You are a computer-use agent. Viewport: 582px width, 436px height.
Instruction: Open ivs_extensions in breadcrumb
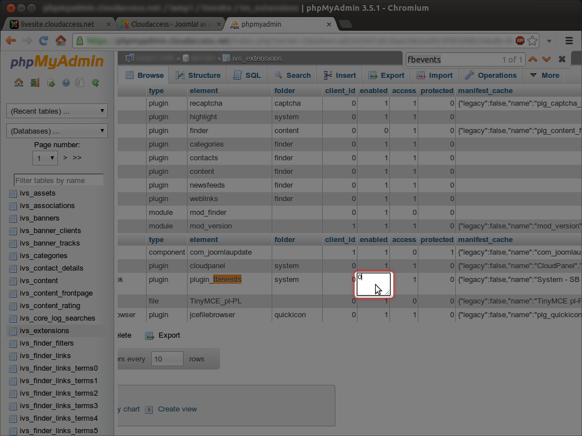tap(257, 59)
